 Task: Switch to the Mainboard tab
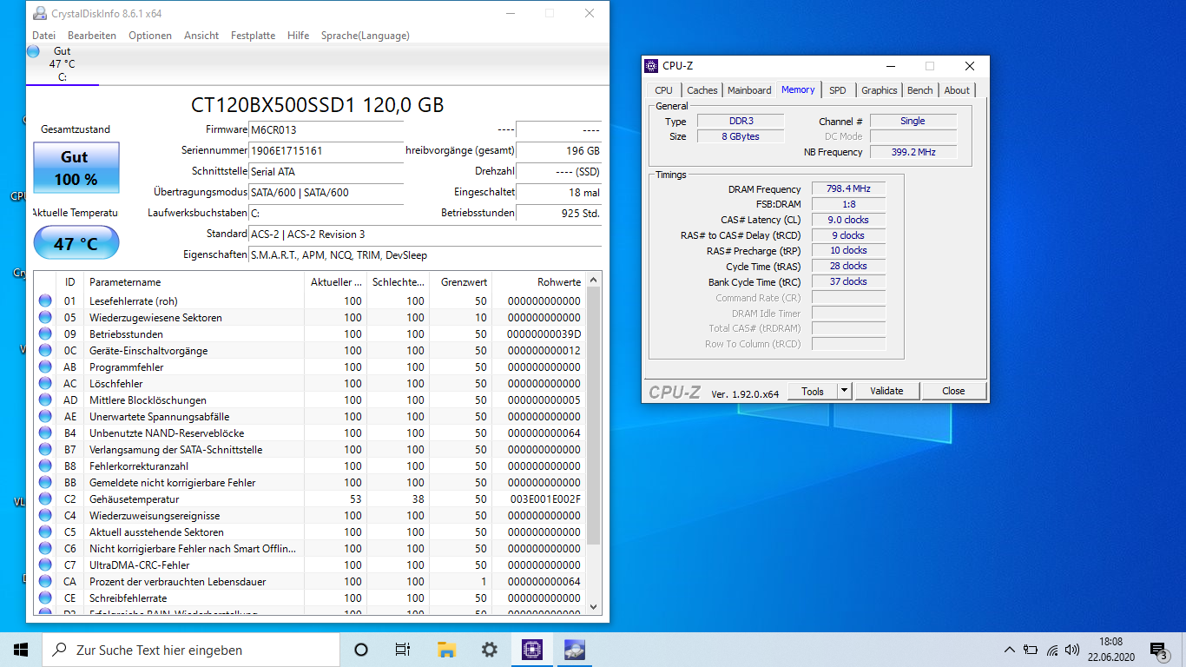[x=749, y=90]
